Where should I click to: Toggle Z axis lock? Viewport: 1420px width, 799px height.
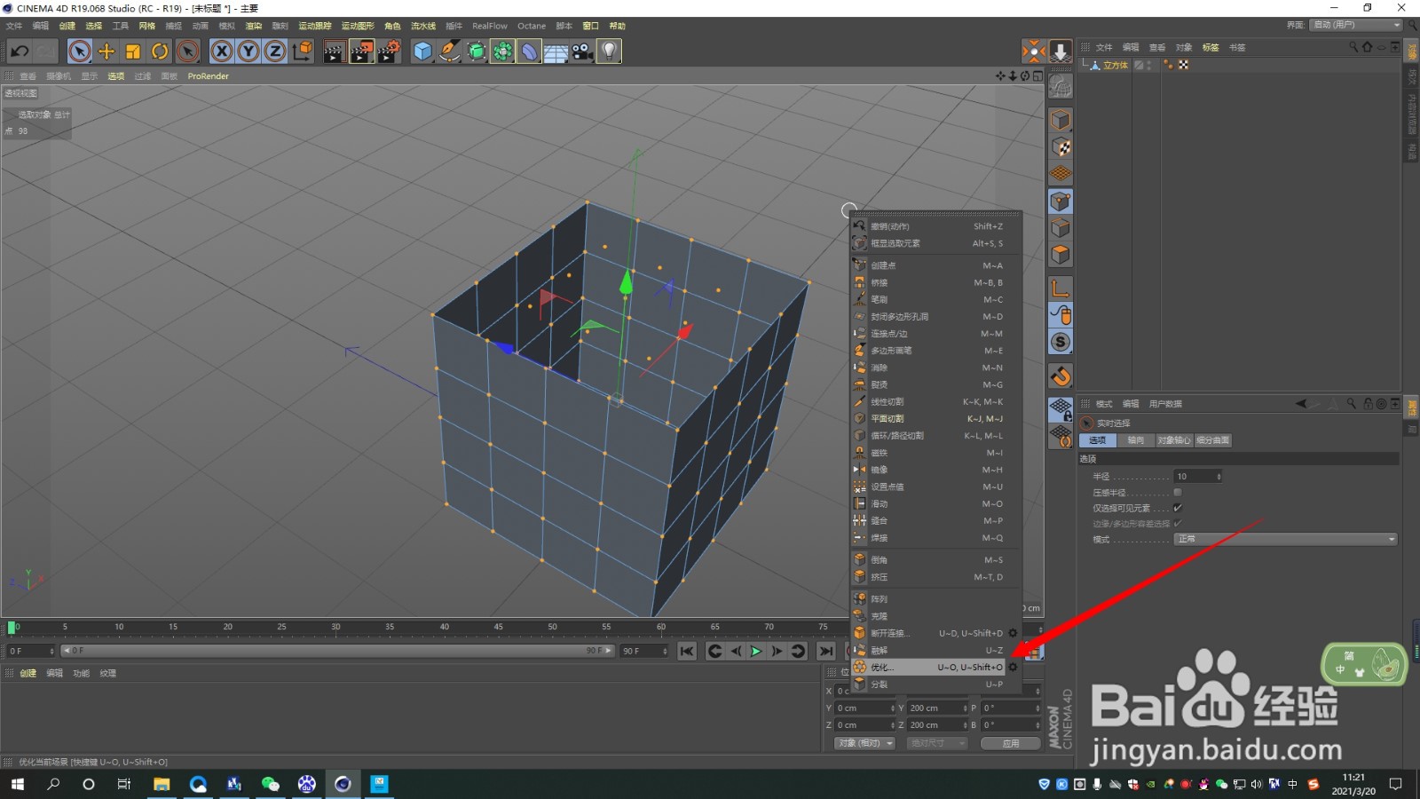click(275, 51)
